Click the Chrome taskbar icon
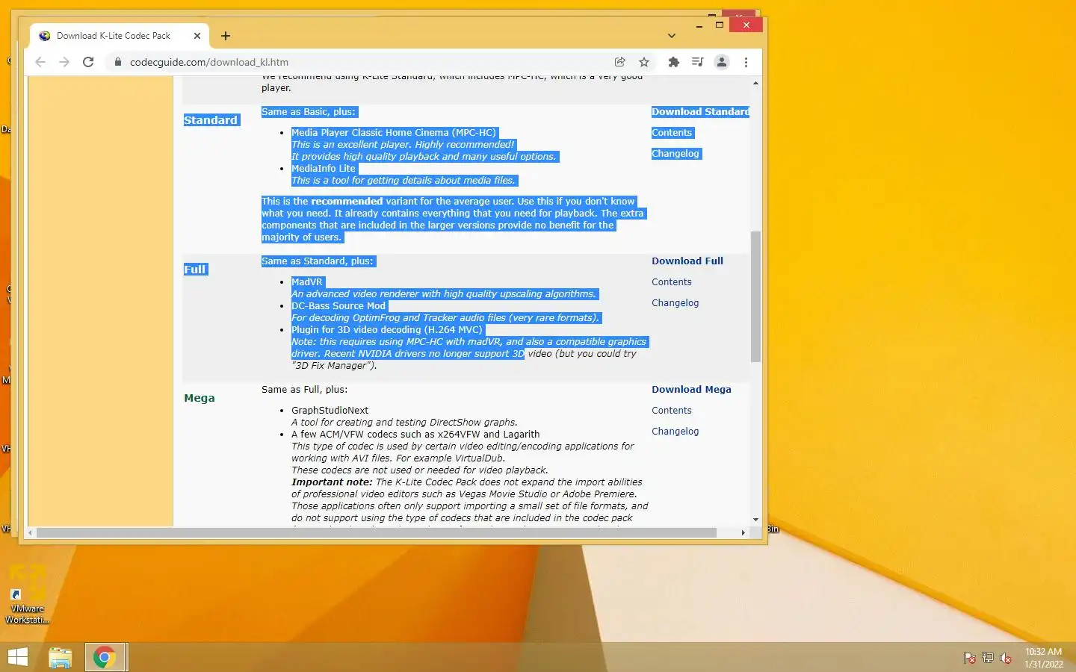Viewport: 1076px width, 672px height. 105,657
